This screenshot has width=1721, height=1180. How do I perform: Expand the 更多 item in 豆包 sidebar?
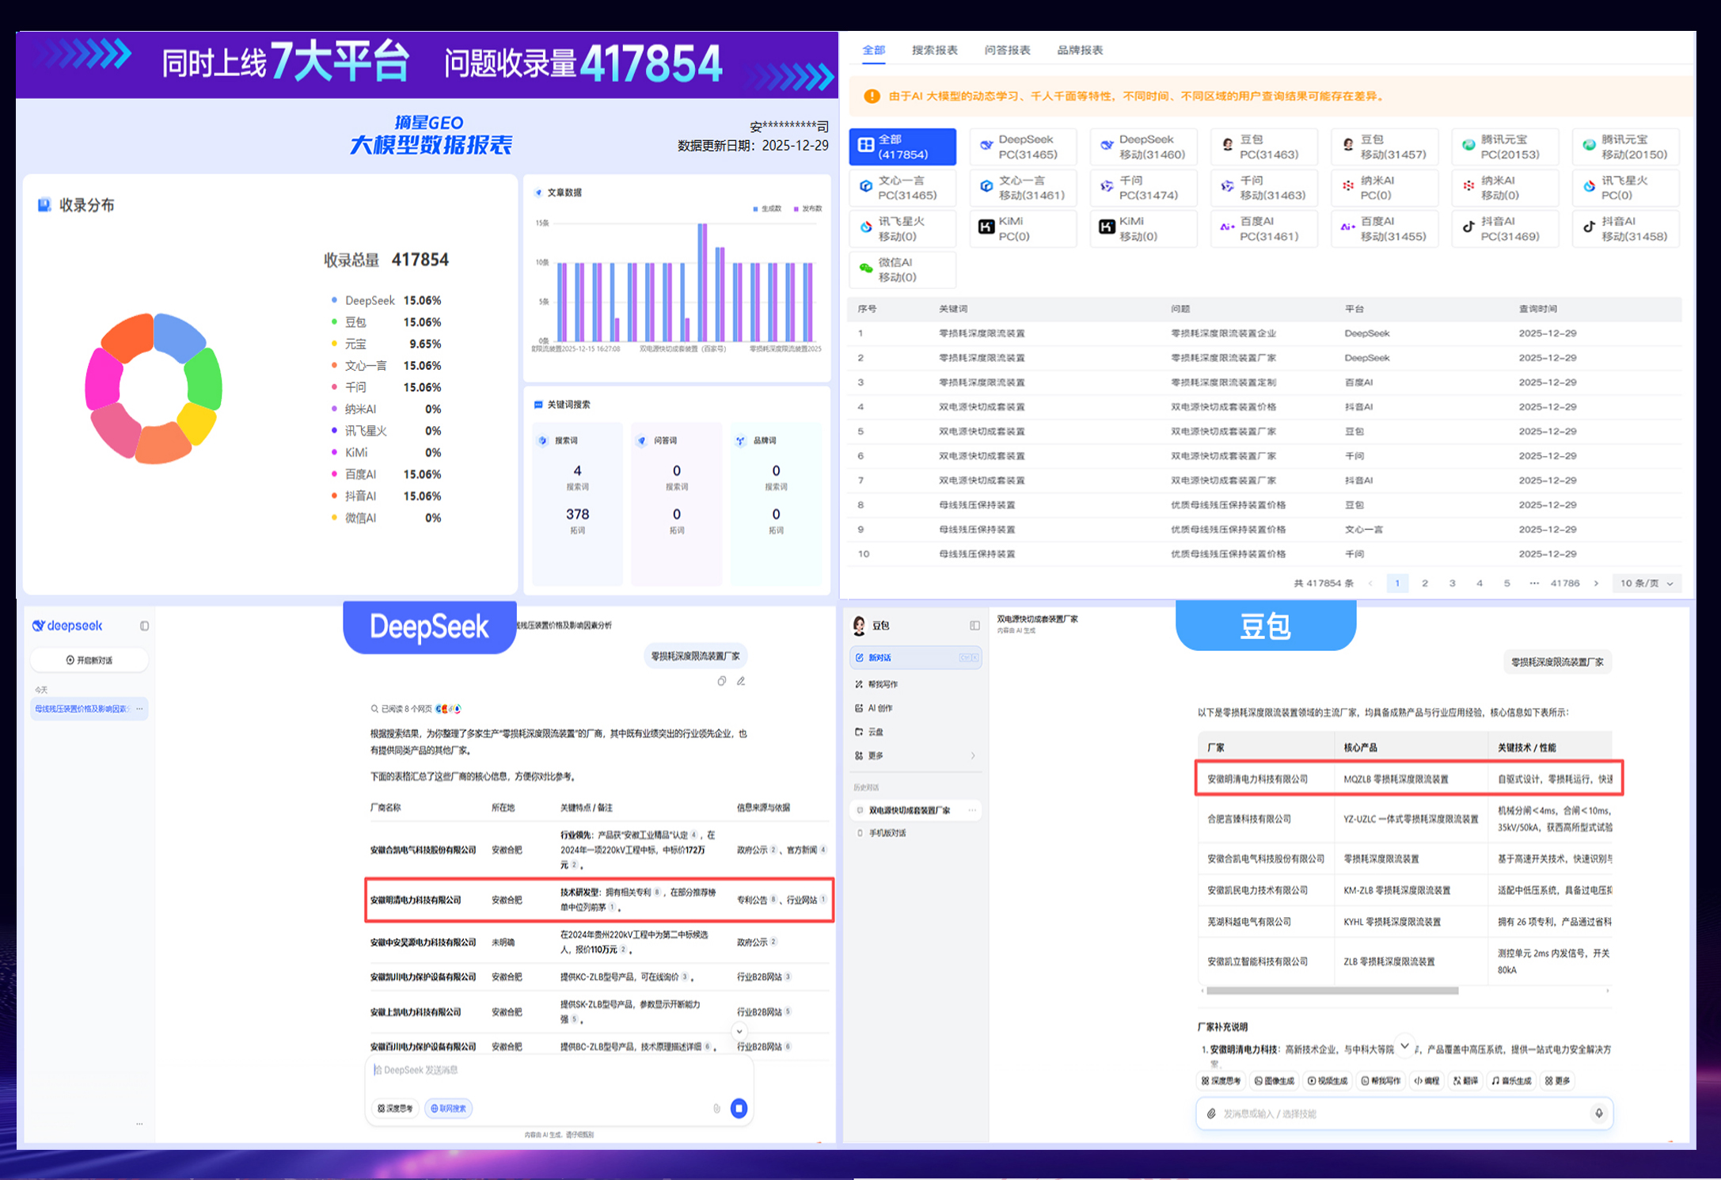pos(879,756)
